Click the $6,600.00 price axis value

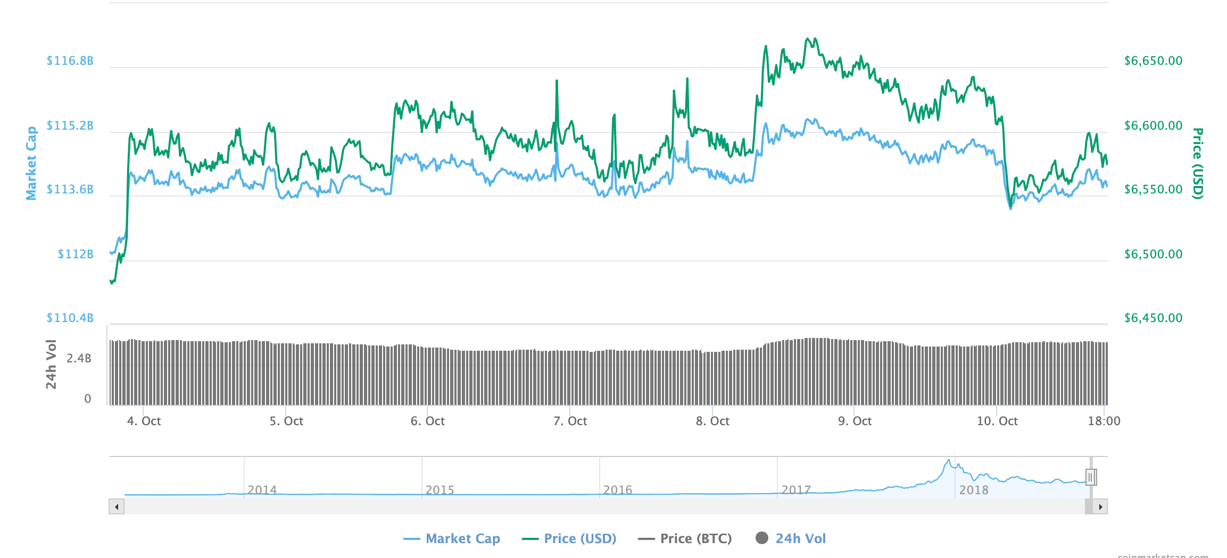(x=1154, y=125)
